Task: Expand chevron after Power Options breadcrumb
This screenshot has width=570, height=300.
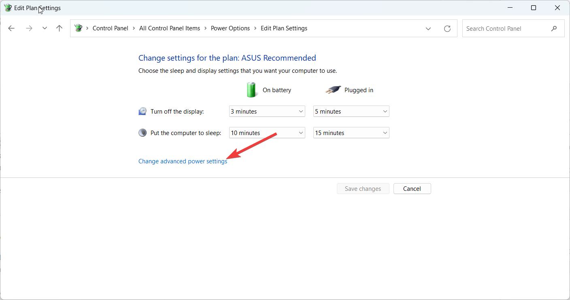Action: click(255, 28)
